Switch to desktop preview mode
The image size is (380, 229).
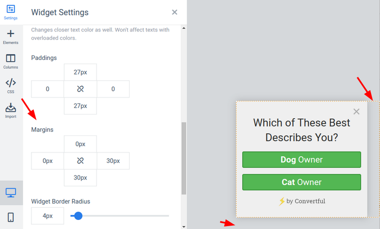click(x=10, y=192)
